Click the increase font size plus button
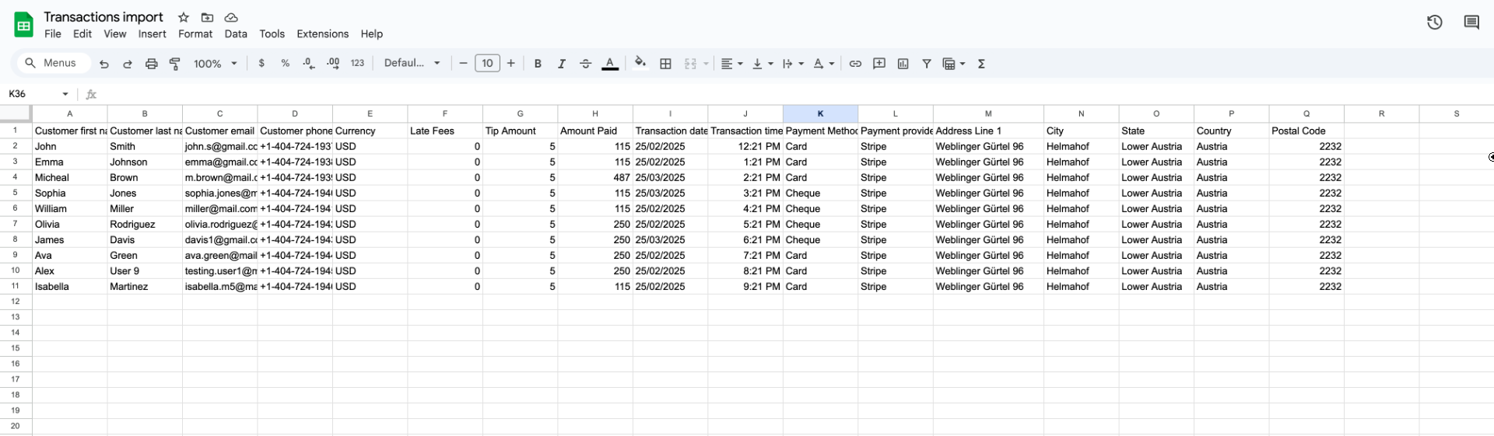Viewport: 1494px width, 436px height. tap(511, 64)
